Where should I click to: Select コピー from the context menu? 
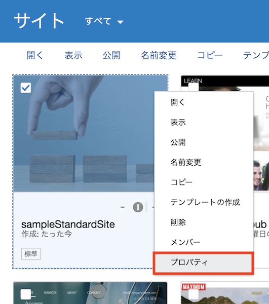[204, 182]
